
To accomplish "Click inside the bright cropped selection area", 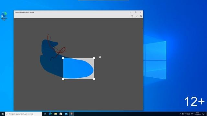I will click(x=78, y=69).
